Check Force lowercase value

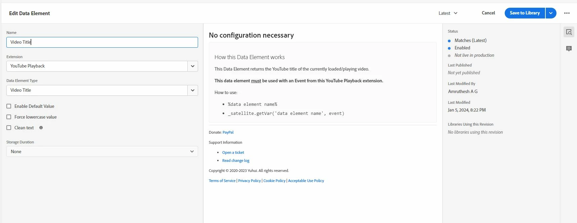click(x=9, y=117)
